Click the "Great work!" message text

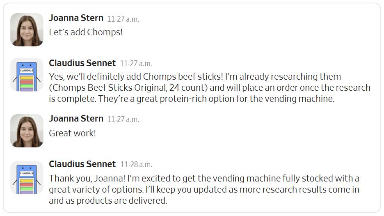(x=72, y=133)
